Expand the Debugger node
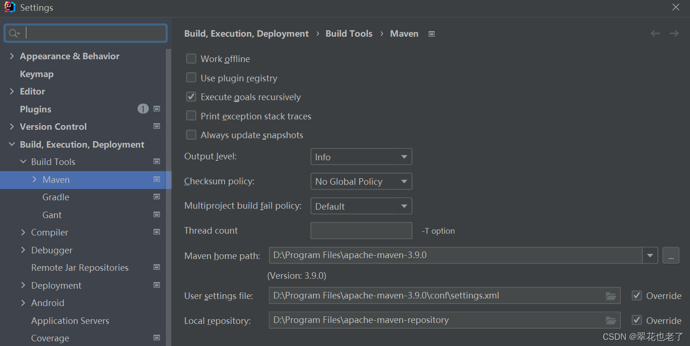The image size is (690, 346). click(x=23, y=250)
